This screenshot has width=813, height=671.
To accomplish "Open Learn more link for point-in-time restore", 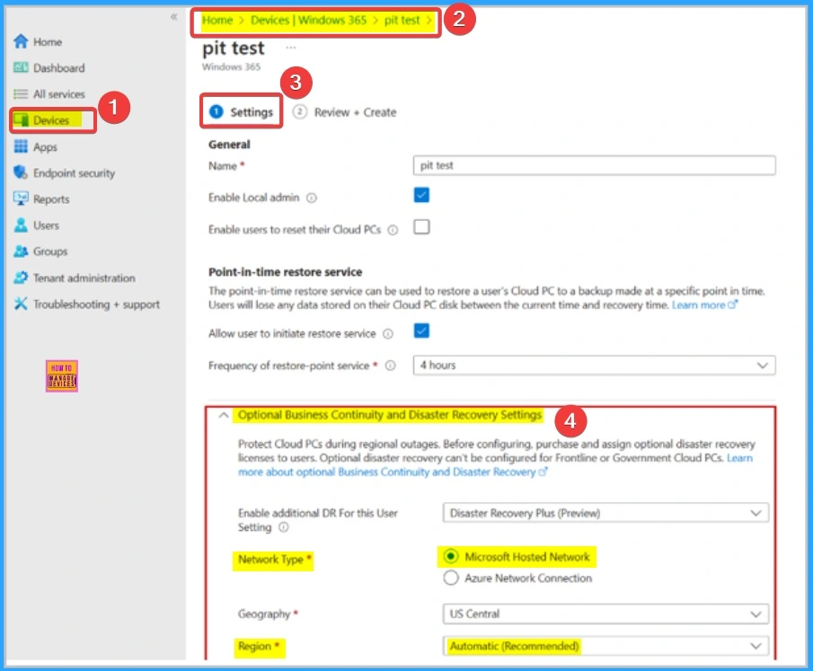I will click(x=704, y=305).
